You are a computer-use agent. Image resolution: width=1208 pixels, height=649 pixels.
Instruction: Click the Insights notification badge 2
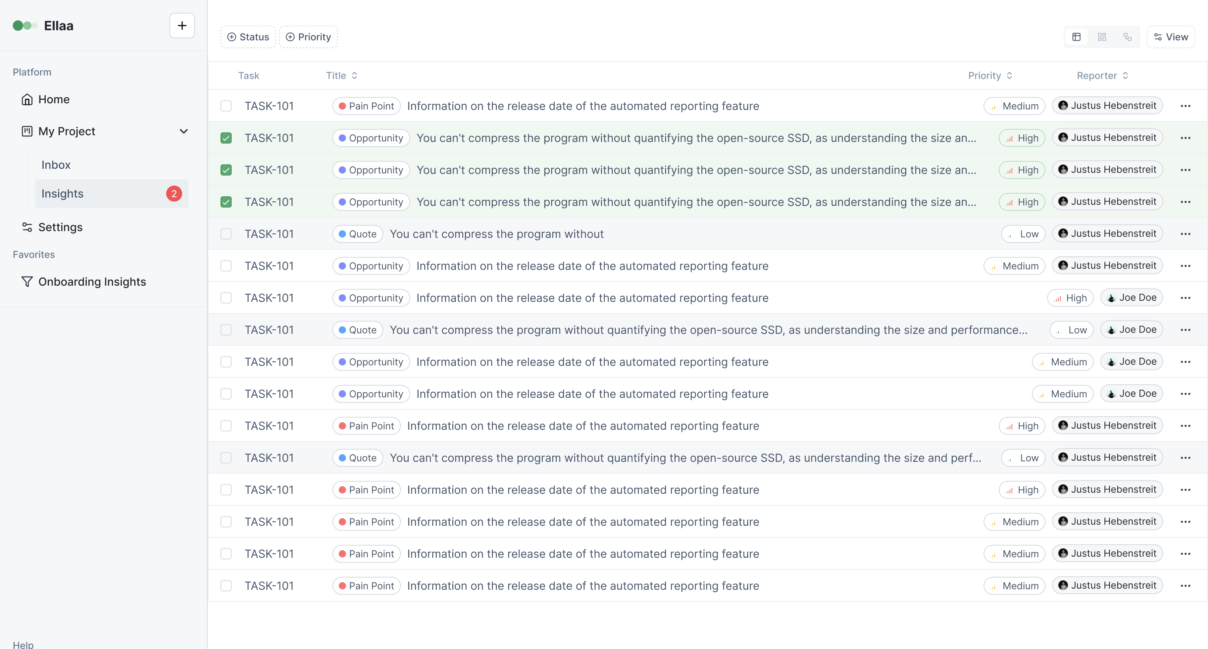coord(174,194)
